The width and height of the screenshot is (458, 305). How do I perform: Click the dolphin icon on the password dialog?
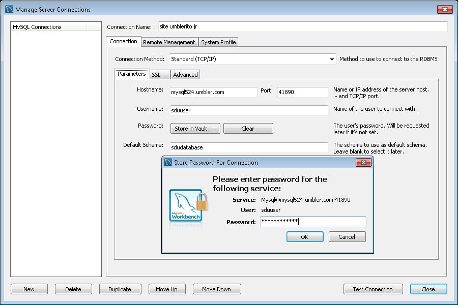(168, 162)
